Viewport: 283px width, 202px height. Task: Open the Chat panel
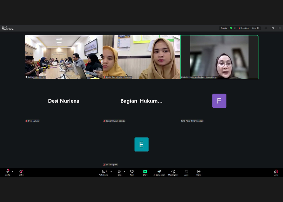click(119, 173)
